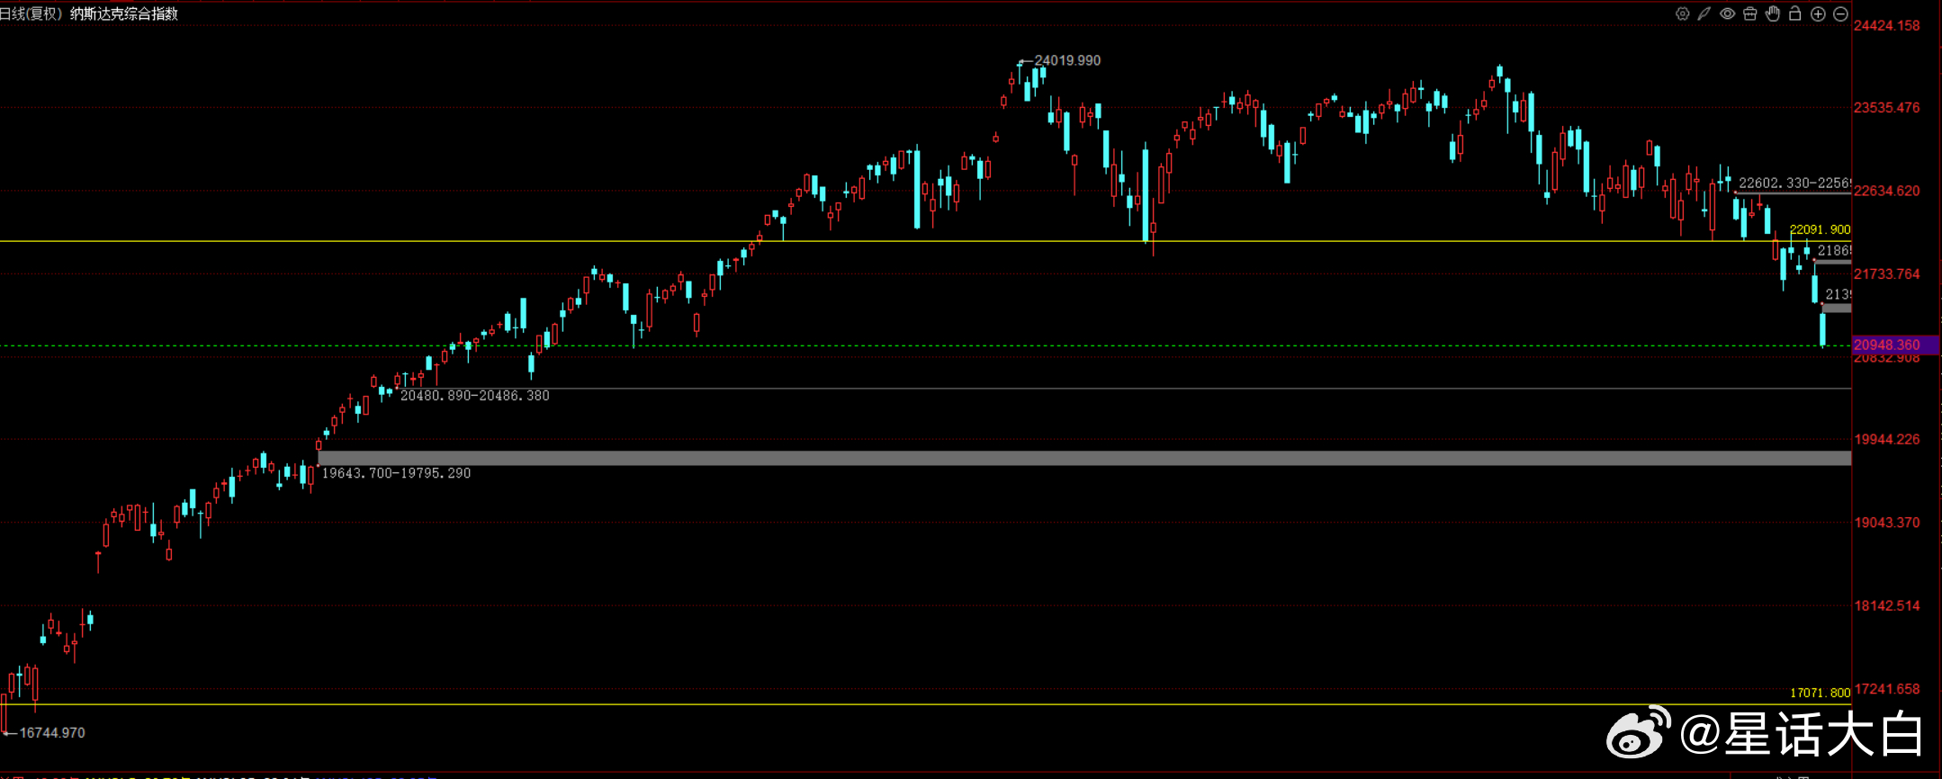Select the drawing pen tool

pos(1704,13)
